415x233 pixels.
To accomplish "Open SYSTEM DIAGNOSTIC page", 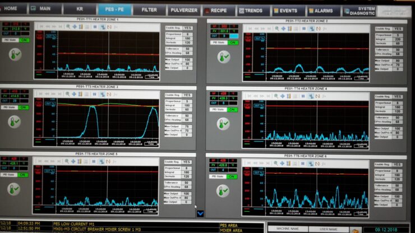I will (x=359, y=11).
